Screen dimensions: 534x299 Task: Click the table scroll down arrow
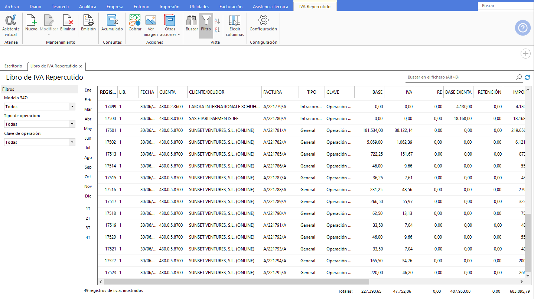pyautogui.click(x=528, y=275)
